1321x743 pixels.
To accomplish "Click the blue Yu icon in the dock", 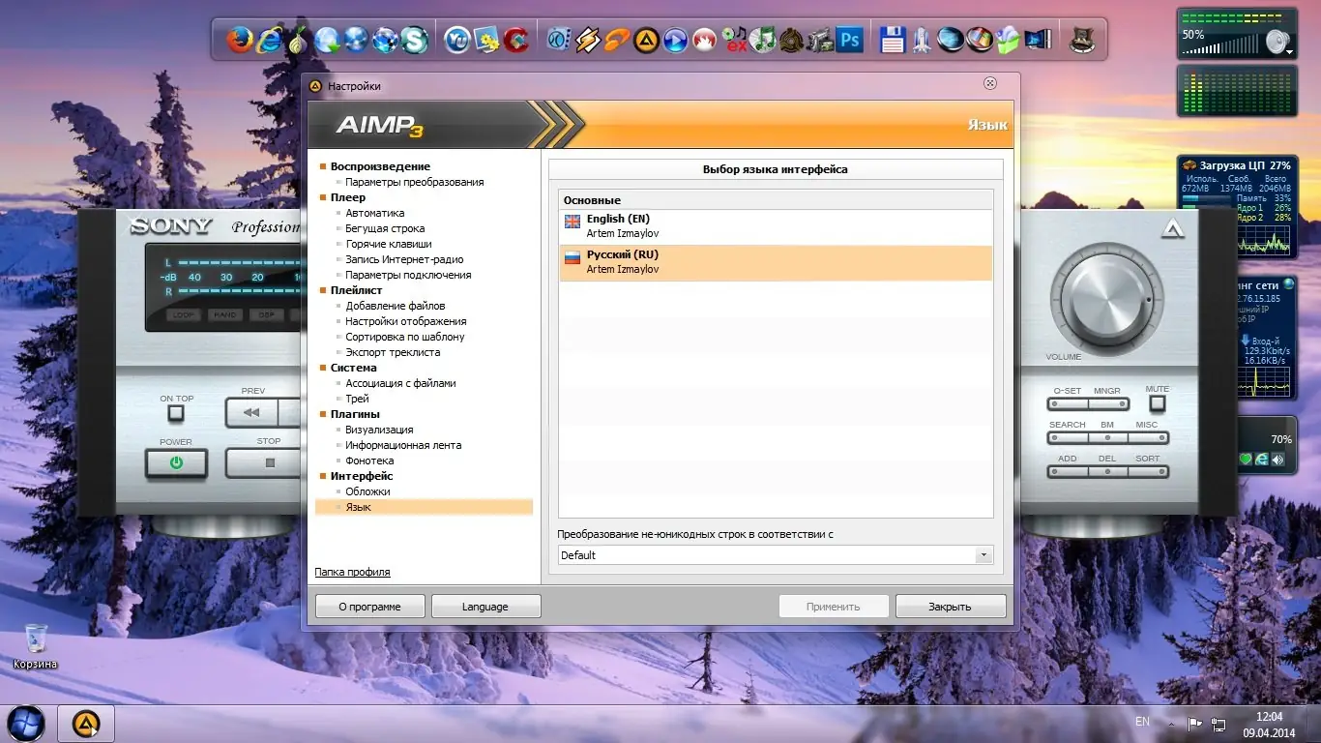I will click(x=457, y=40).
